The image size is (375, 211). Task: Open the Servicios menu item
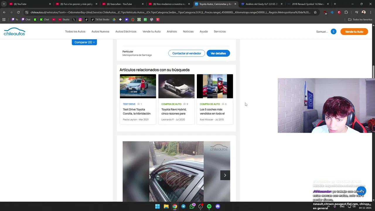(220, 32)
